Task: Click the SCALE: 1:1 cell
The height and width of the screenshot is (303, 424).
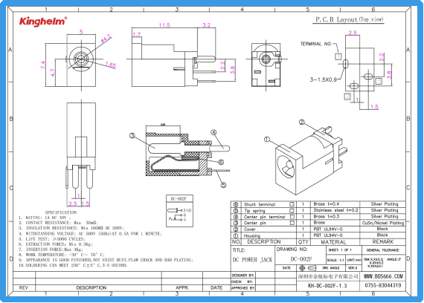Action: (x=335, y=261)
